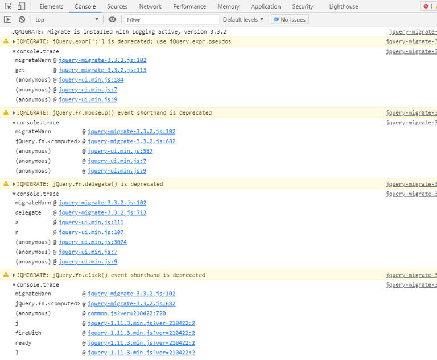
Task: Open jquery-ui.min.js:107 source link
Action: 91,232
